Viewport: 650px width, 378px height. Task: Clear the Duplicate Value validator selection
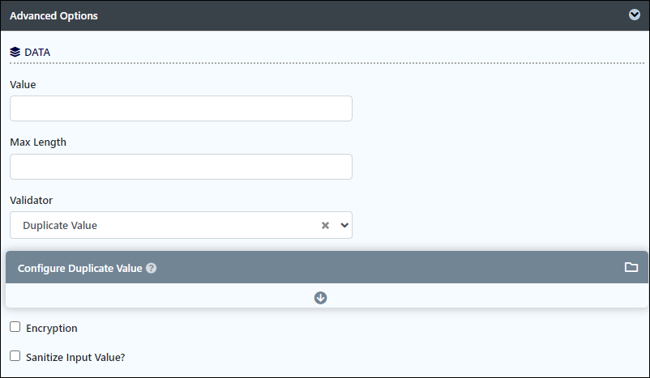[326, 225]
